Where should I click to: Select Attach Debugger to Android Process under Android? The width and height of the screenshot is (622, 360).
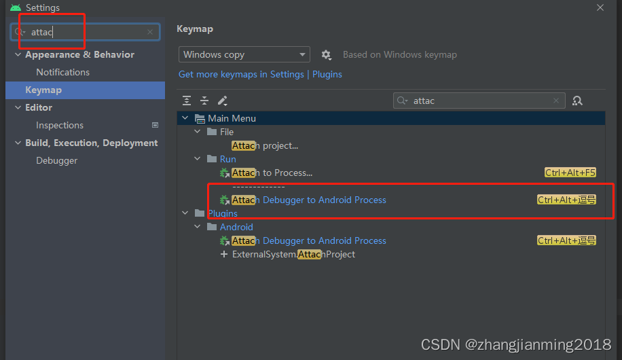pos(308,241)
